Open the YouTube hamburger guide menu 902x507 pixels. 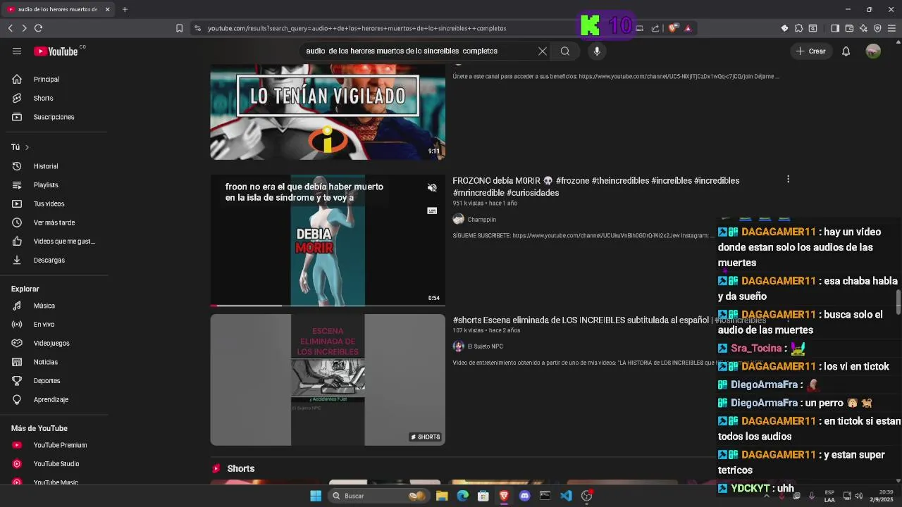[x=17, y=51]
